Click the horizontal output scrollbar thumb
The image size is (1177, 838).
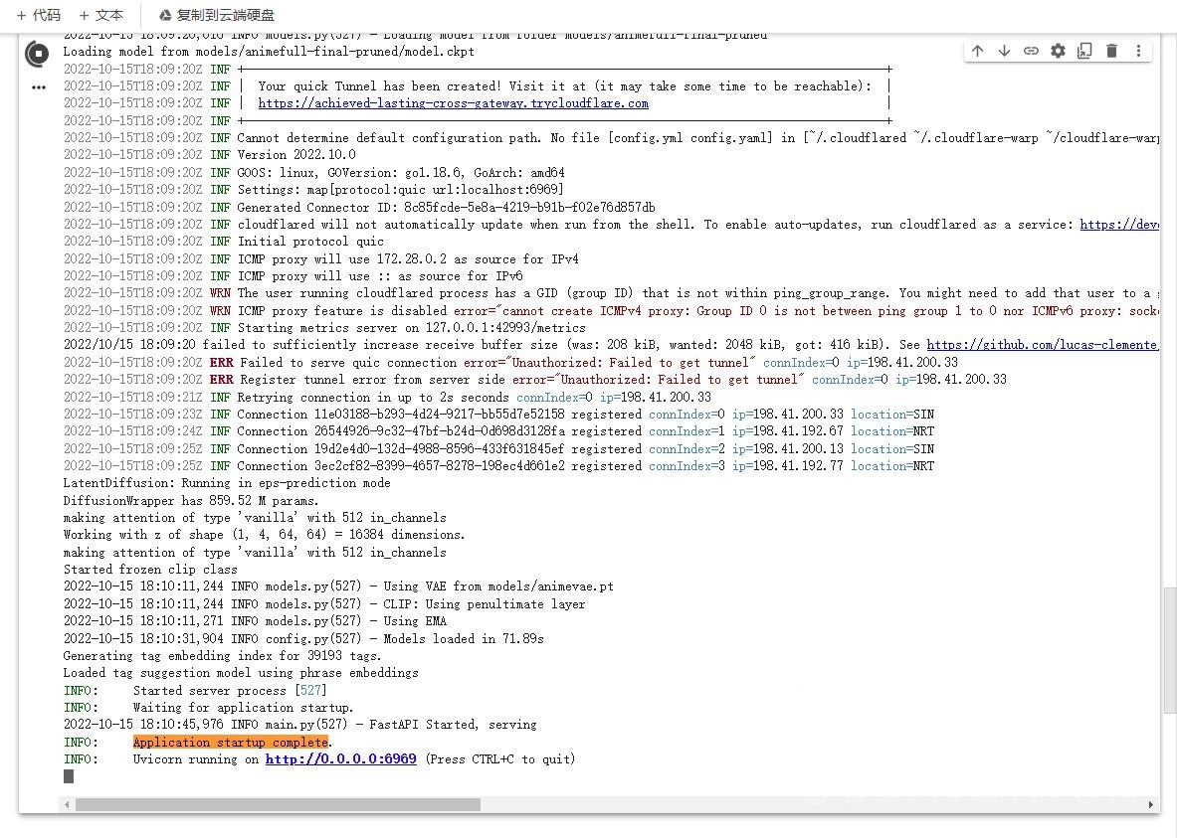click(x=277, y=804)
